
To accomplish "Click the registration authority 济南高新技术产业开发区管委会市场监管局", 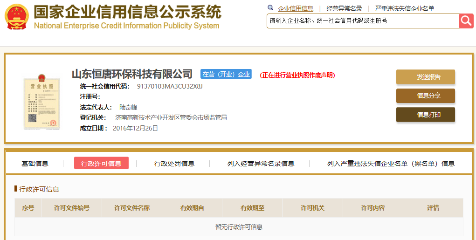I will 171,117.
